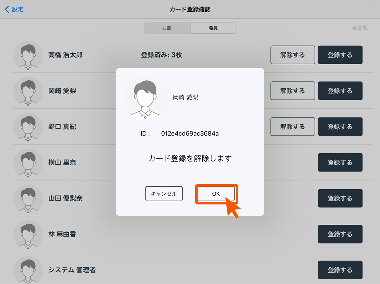The image size is (380, 284).
Task: Switch to the 児童 tab
Action: [x=167, y=28]
